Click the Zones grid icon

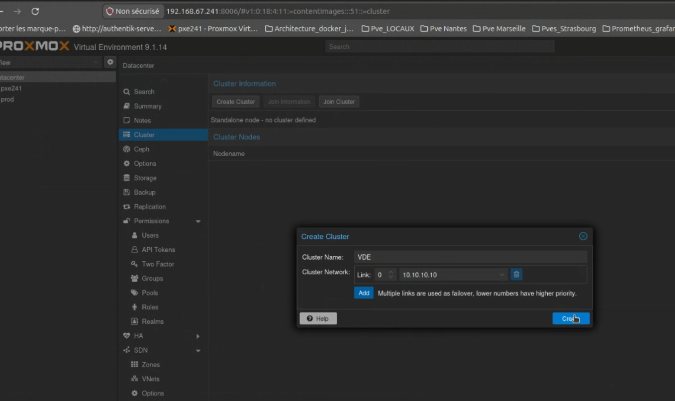134,365
